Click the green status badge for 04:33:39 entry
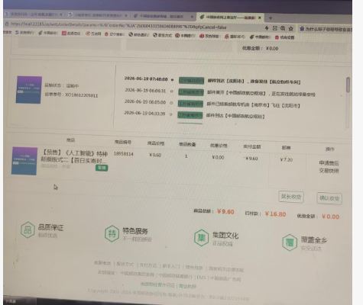 point(190,115)
